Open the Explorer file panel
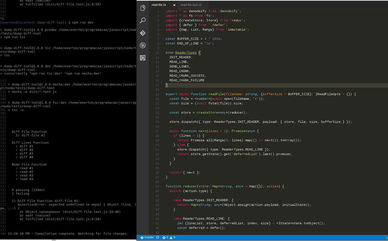388x241 pixels. click(x=143, y=8)
